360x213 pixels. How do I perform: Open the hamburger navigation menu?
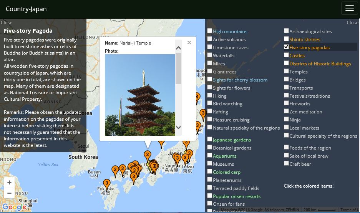click(349, 8)
